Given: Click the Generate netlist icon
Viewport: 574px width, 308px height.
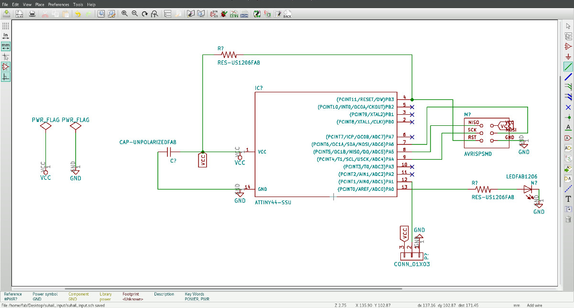Looking at the screenshot, I should (x=233, y=14).
